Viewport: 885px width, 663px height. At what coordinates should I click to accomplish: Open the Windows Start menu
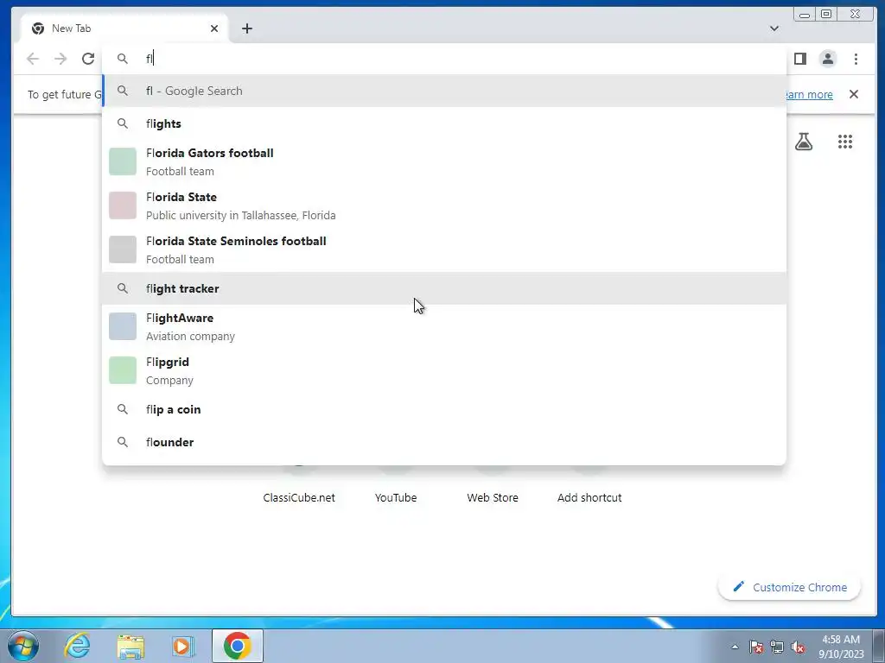23,646
